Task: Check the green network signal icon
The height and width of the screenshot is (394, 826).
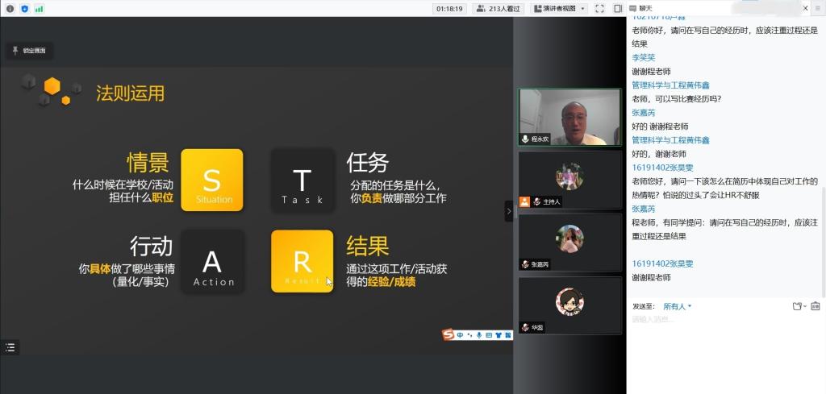Action: (x=39, y=8)
